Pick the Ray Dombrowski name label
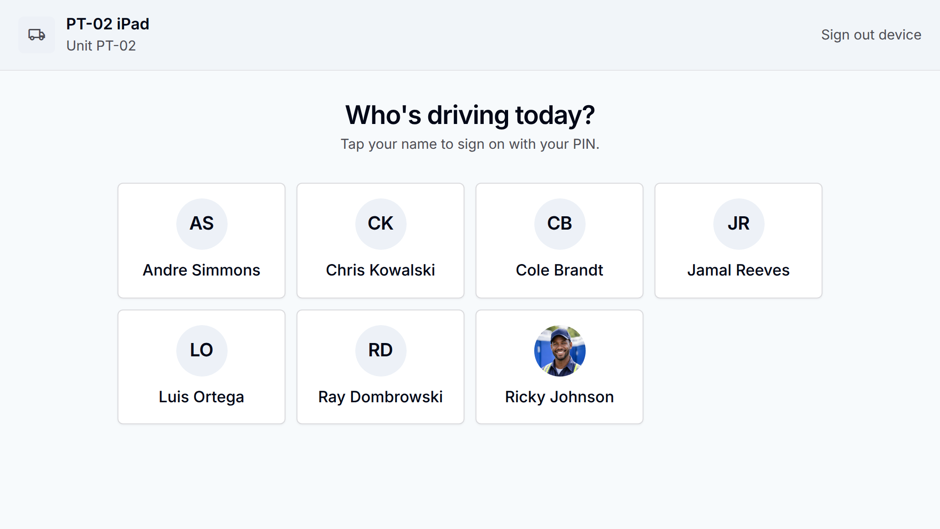 tap(380, 397)
